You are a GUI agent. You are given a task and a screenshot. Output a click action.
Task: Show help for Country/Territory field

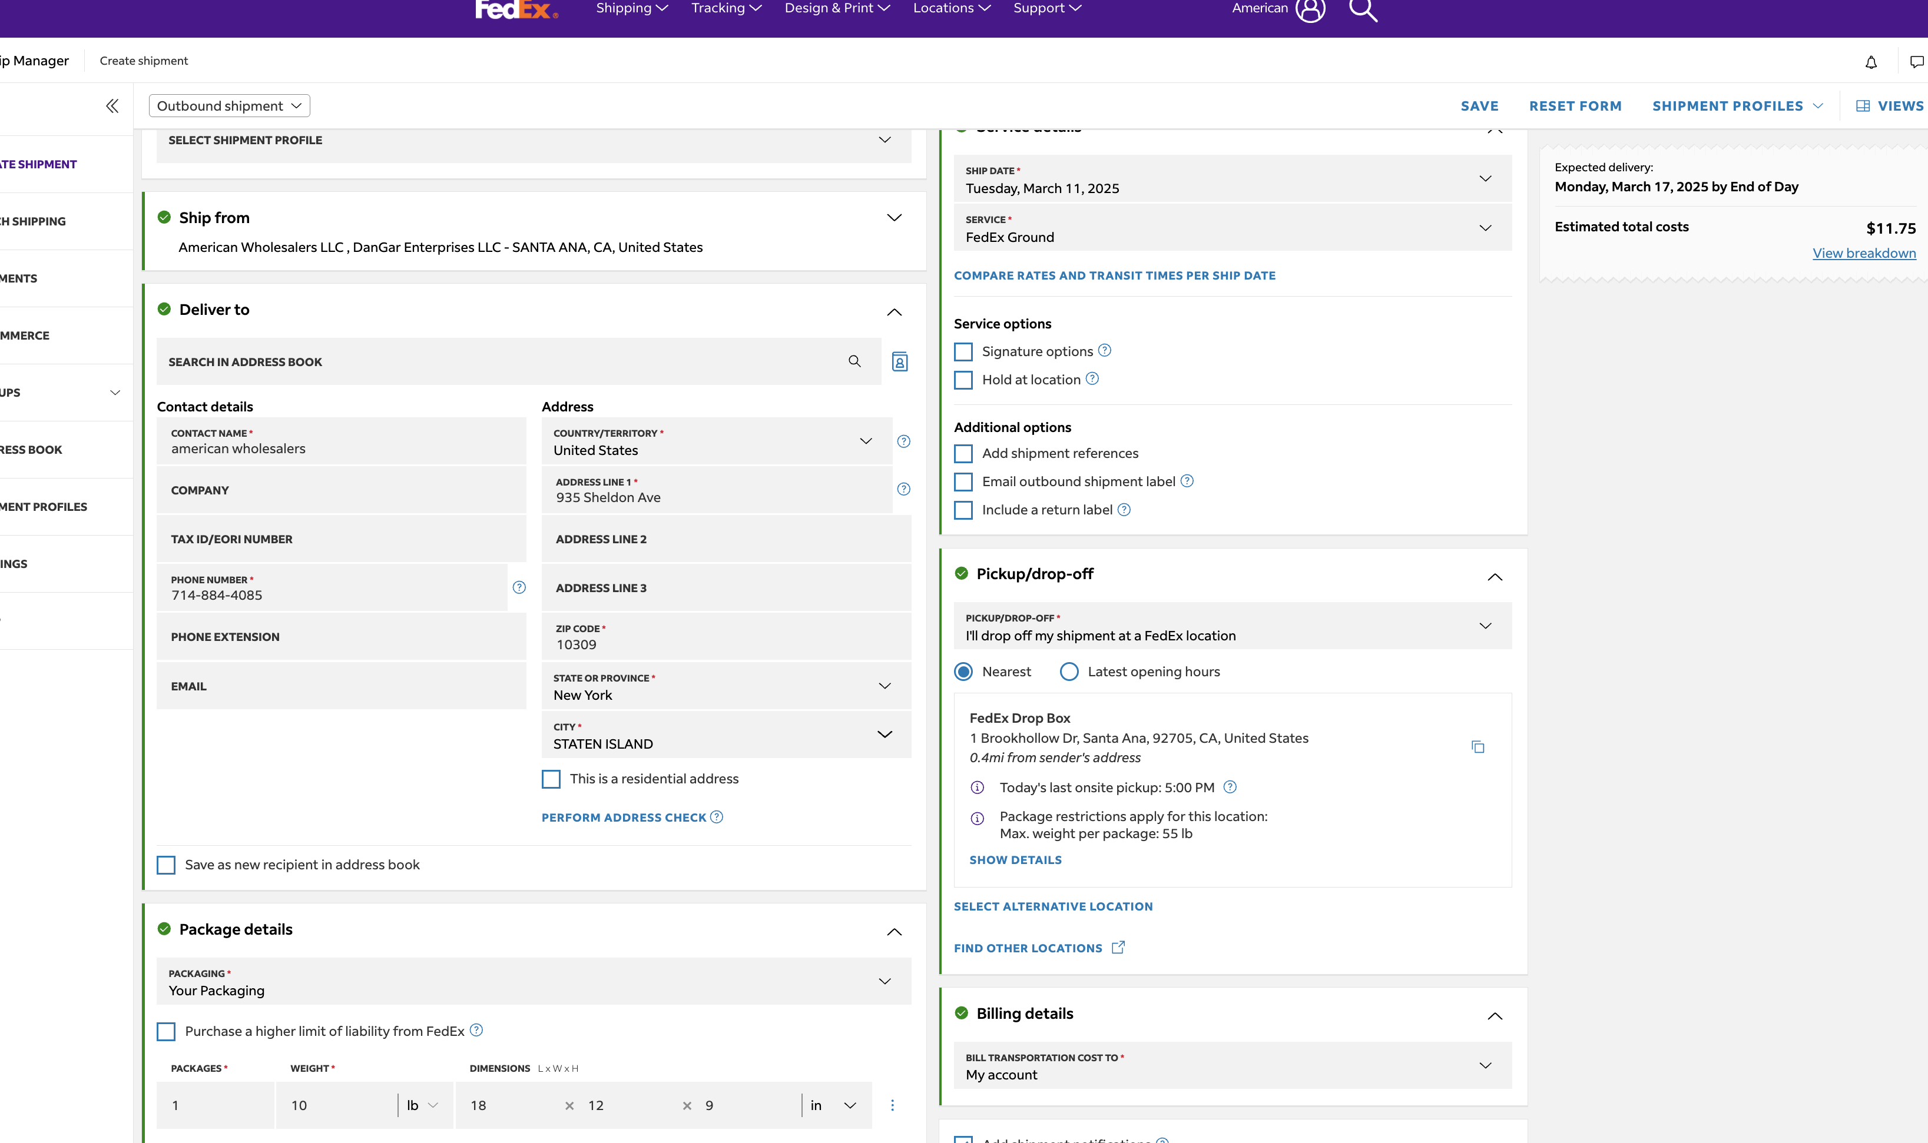[x=904, y=441]
